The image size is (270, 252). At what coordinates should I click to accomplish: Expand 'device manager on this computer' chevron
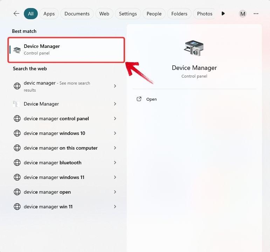click(115, 148)
